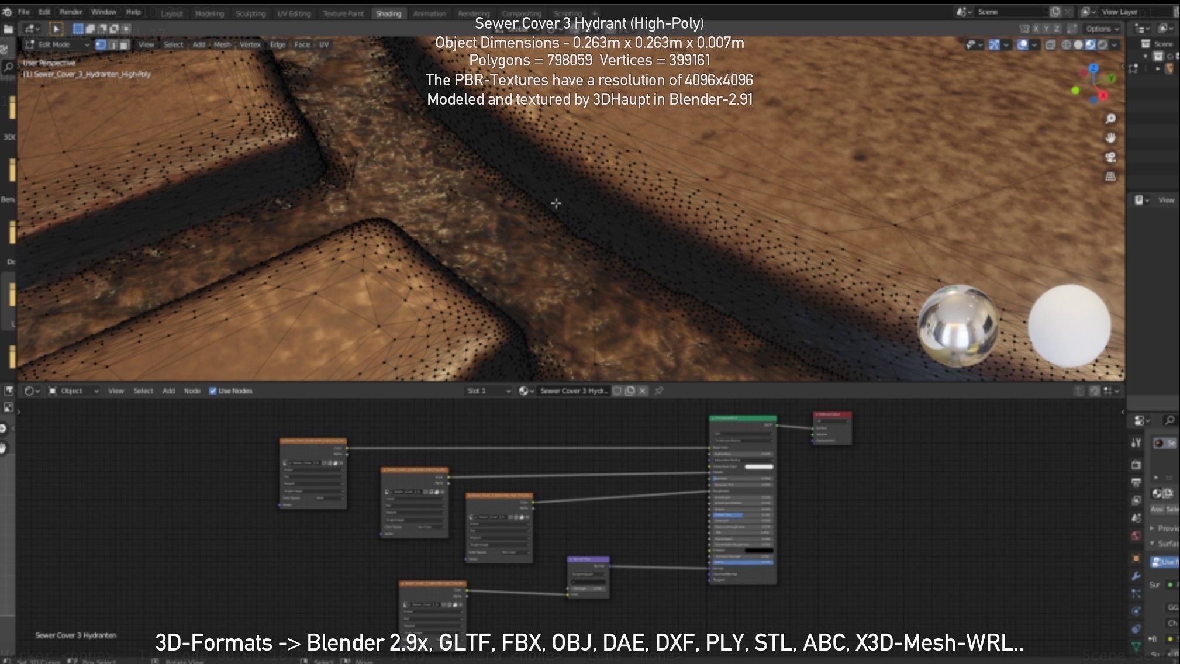
Task: Switch perspective/orthographic grid icon
Action: click(1110, 177)
